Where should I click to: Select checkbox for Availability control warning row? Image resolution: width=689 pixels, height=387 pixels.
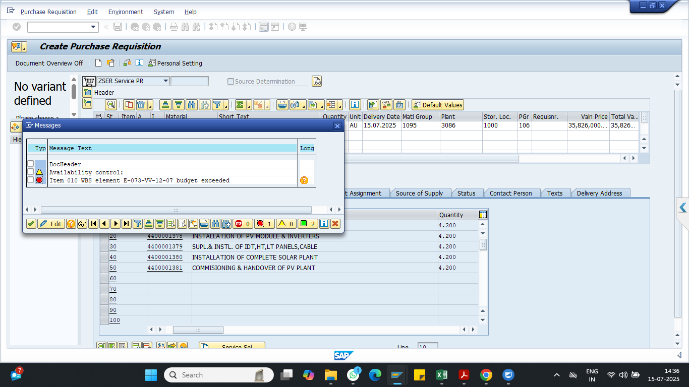[31, 172]
